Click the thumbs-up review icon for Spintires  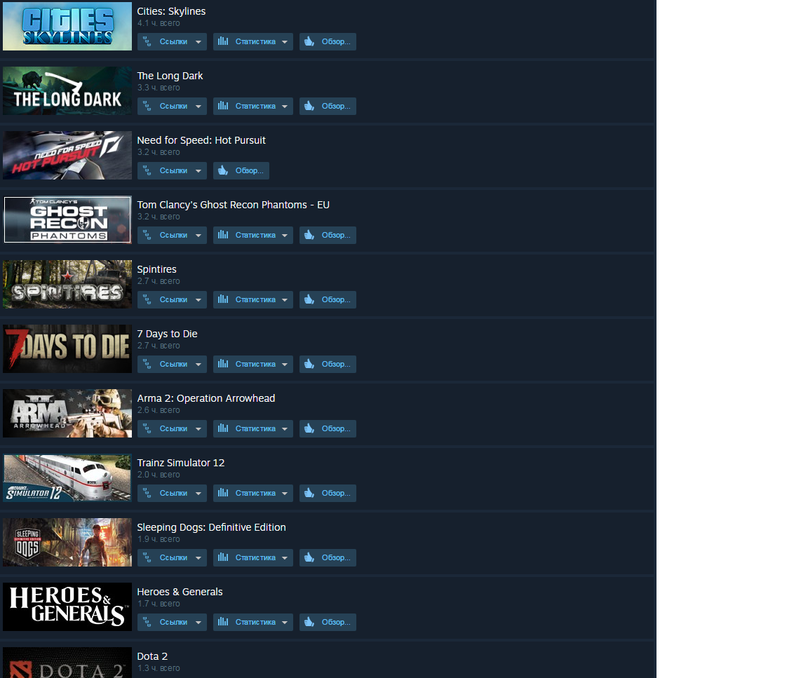tap(309, 299)
